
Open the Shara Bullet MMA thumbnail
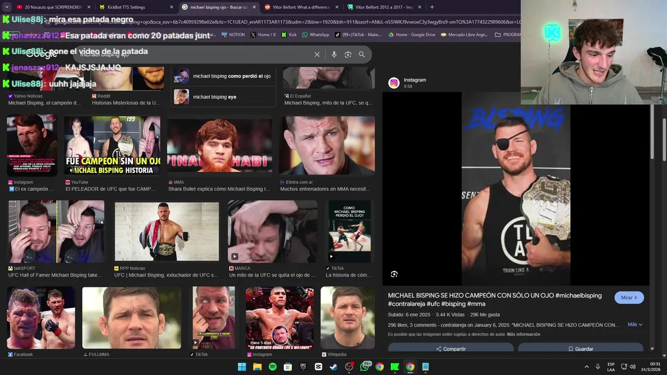point(219,146)
